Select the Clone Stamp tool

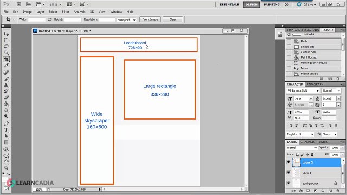pyautogui.click(x=6, y=85)
